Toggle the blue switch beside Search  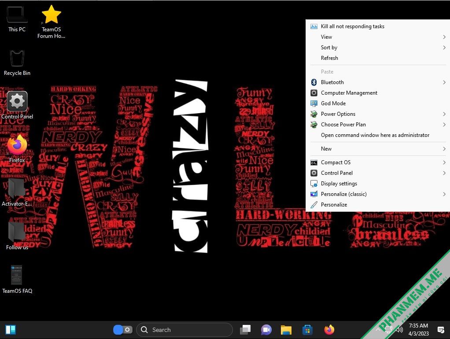123,330
